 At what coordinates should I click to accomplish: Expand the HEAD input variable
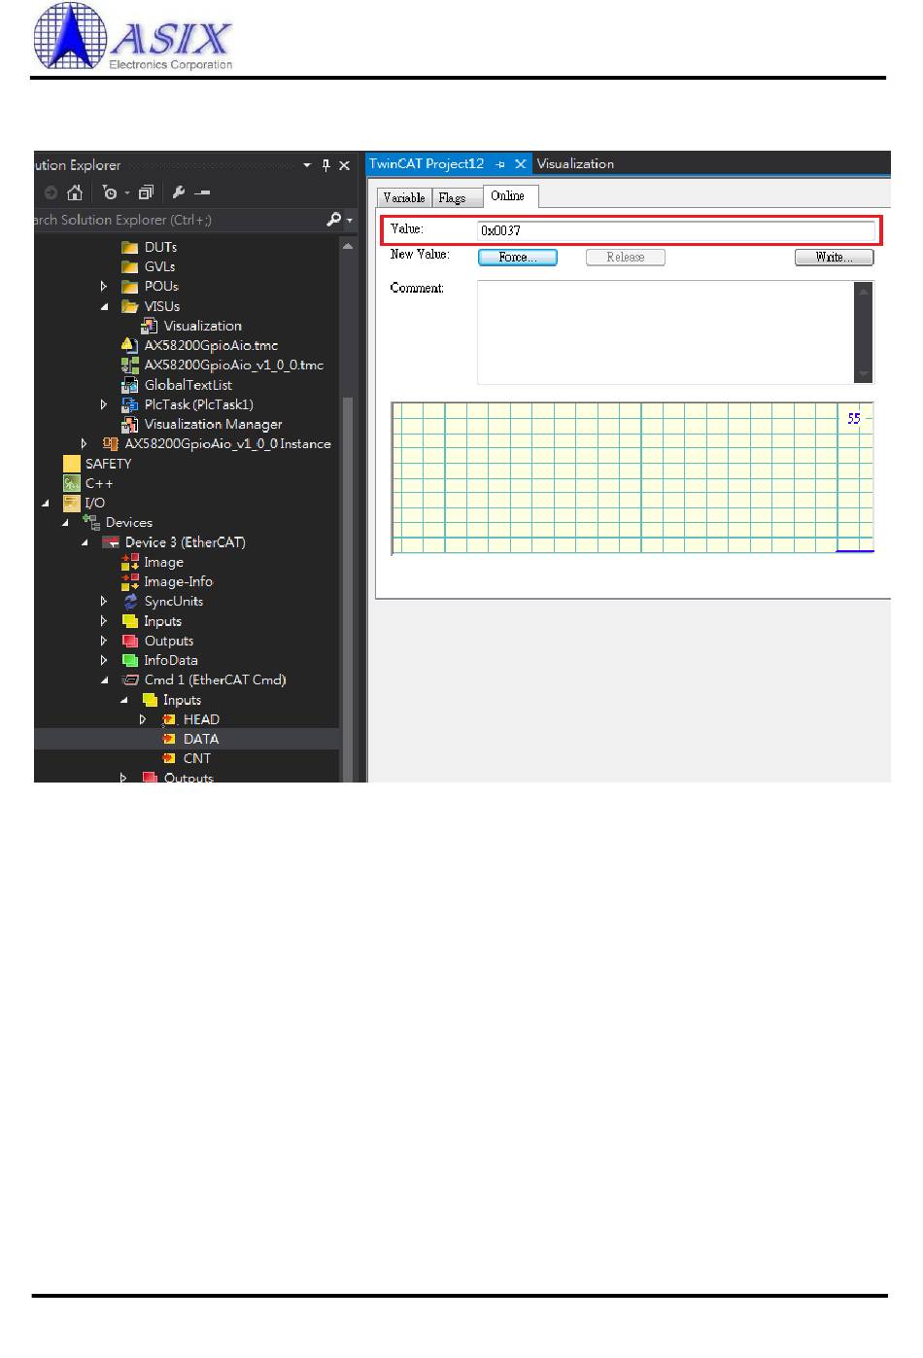(x=143, y=719)
